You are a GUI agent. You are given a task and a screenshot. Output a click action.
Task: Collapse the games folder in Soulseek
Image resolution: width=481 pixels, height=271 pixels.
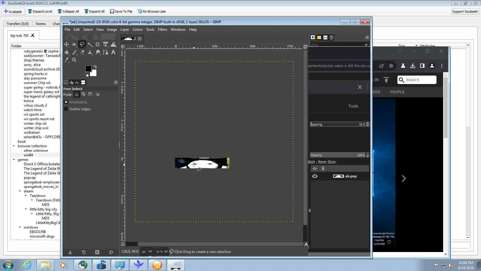14,160
